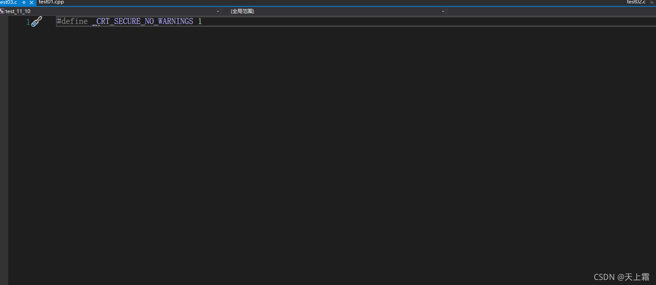Open the test_11_10 project dropdown
Screen dimensions: 656x285
218,11
